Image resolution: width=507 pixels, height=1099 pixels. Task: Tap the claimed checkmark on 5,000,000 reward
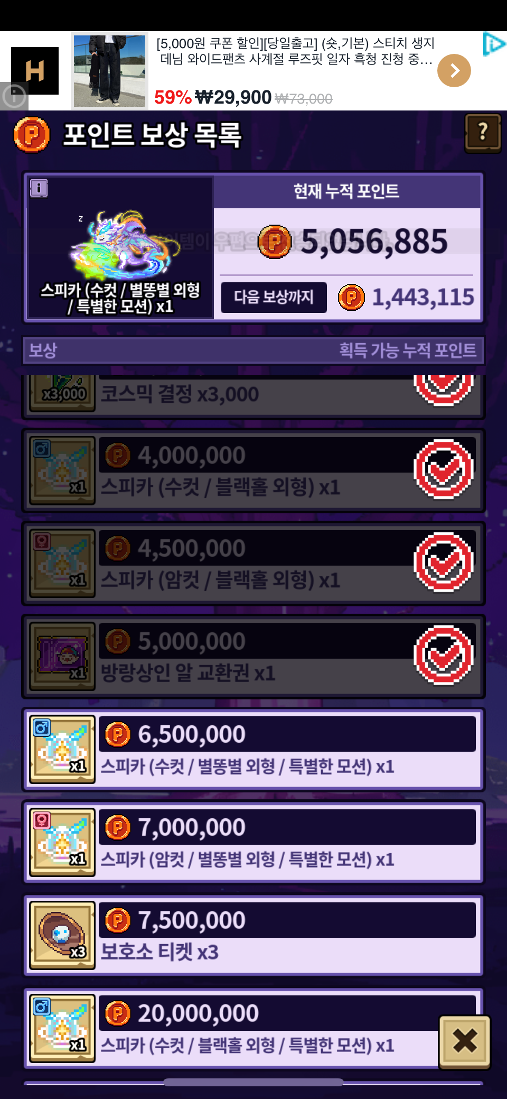point(444,655)
